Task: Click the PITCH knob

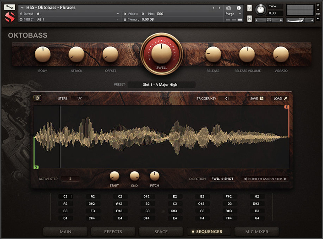Action: [154, 176]
